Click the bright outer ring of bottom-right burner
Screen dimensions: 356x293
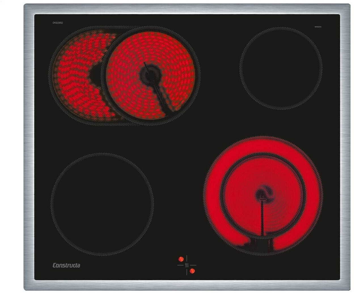pyautogui.click(x=312, y=195)
